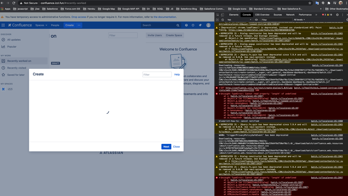Viewport: 348px width, 196px height.
Task: Open the documentation link in banner
Action: click(165, 17)
